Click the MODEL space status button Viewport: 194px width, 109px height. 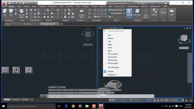(x=112, y=100)
